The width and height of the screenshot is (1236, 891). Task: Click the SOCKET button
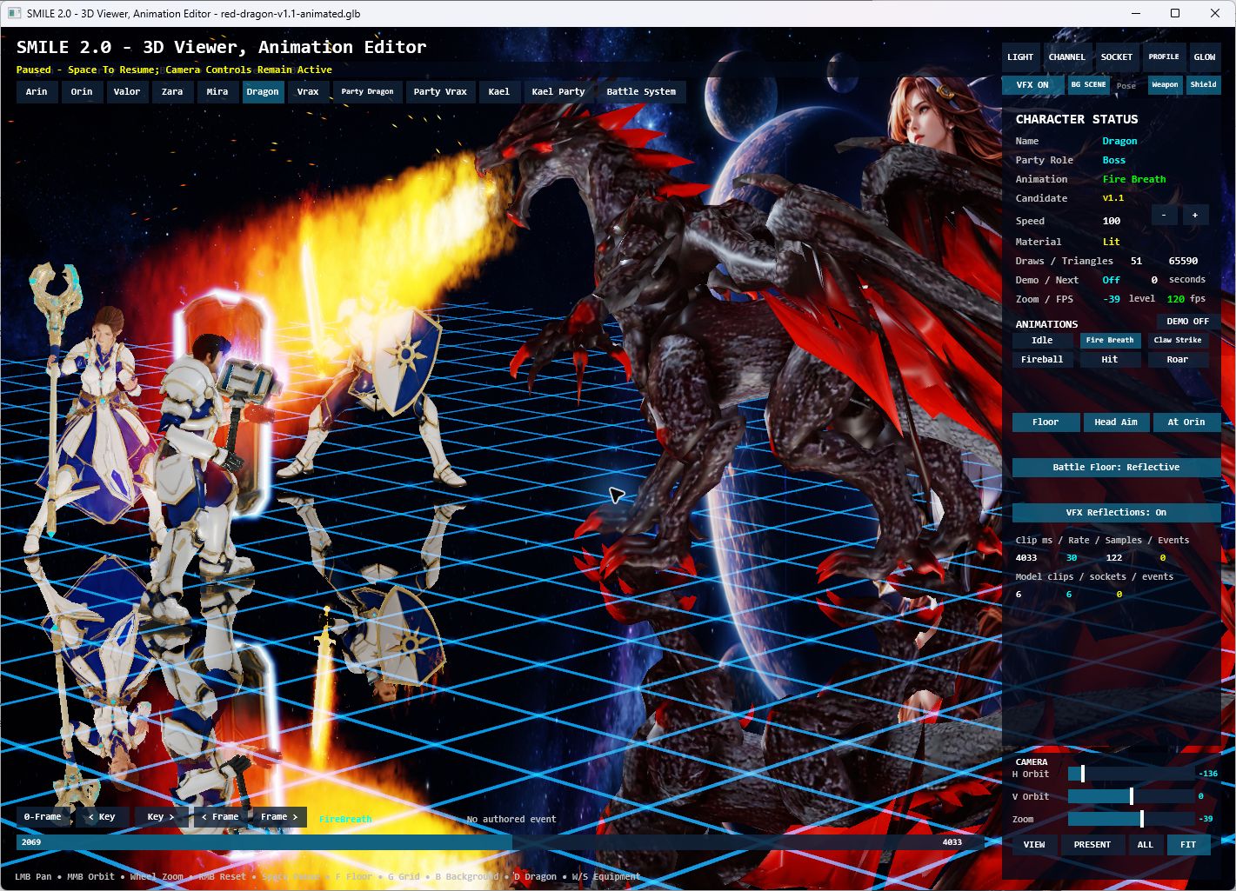(x=1117, y=57)
